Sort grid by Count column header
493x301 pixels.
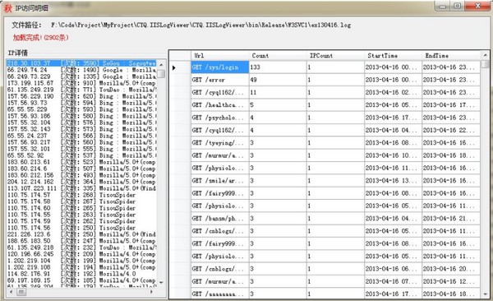pos(278,56)
